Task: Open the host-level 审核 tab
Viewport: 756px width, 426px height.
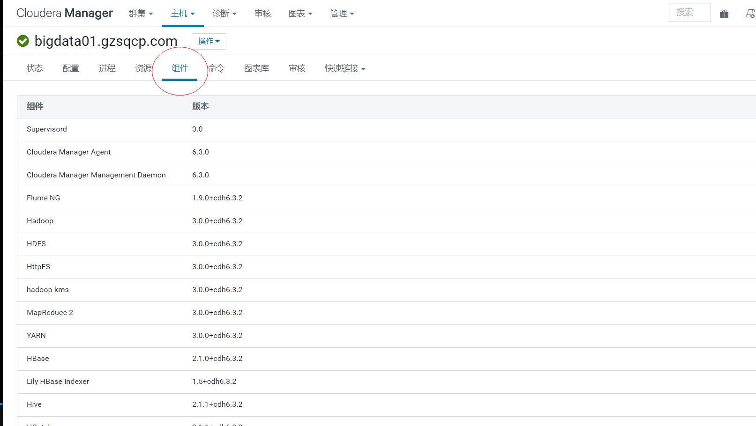Action: pyautogui.click(x=297, y=68)
